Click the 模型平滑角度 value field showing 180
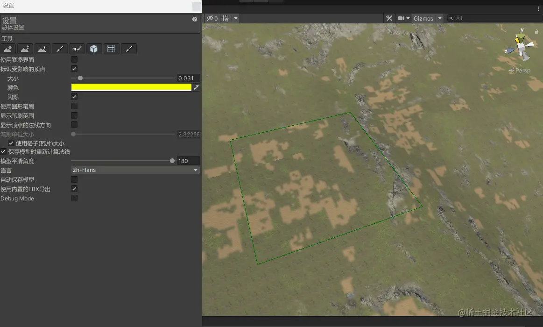The image size is (543, 327). (x=188, y=161)
